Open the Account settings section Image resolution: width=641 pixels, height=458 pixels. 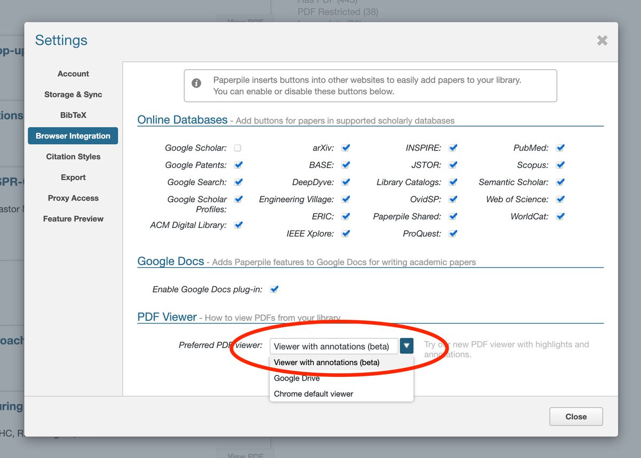click(73, 74)
